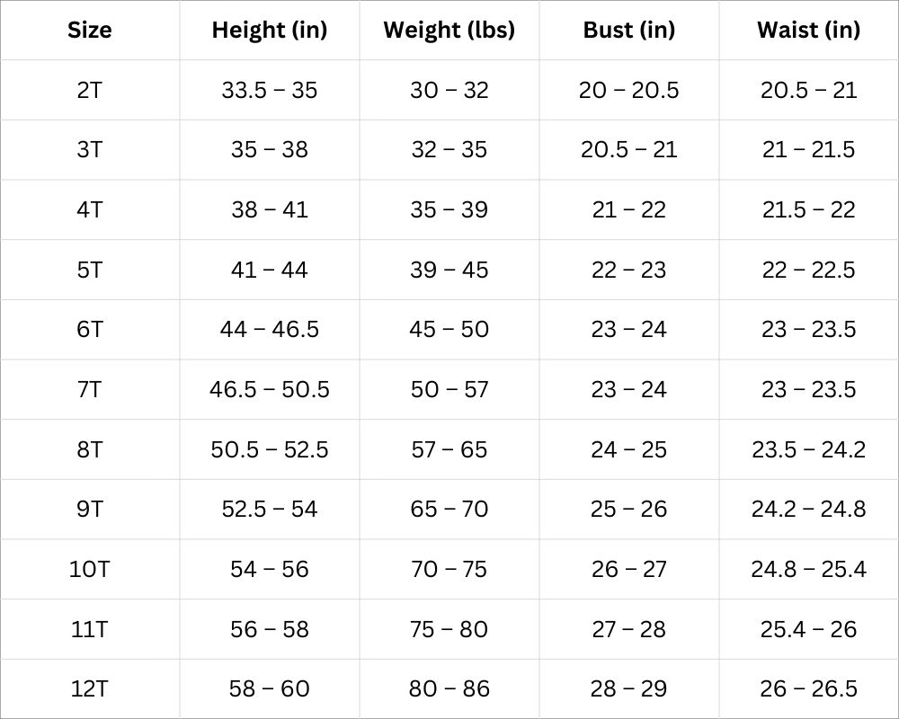Viewport: 899px width, 719px height.
Task: Select the 21.5 – 22 waist cell
Action: (x=808, y=209)
